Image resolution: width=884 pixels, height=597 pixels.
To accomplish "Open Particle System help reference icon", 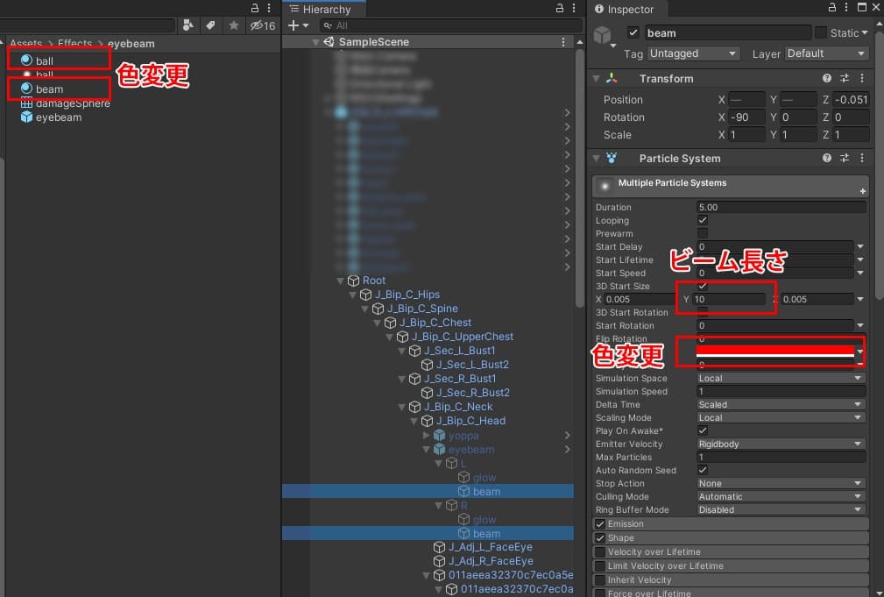I will pyautogui.click(x=827, y=159).
